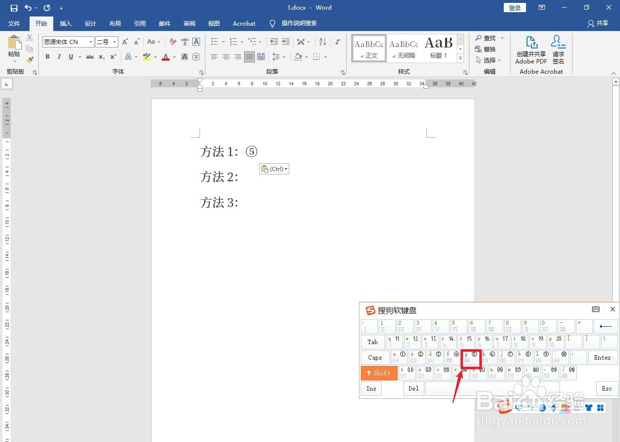Apply character border icon
Screen dimensions: 620x442
coord(196,42)
